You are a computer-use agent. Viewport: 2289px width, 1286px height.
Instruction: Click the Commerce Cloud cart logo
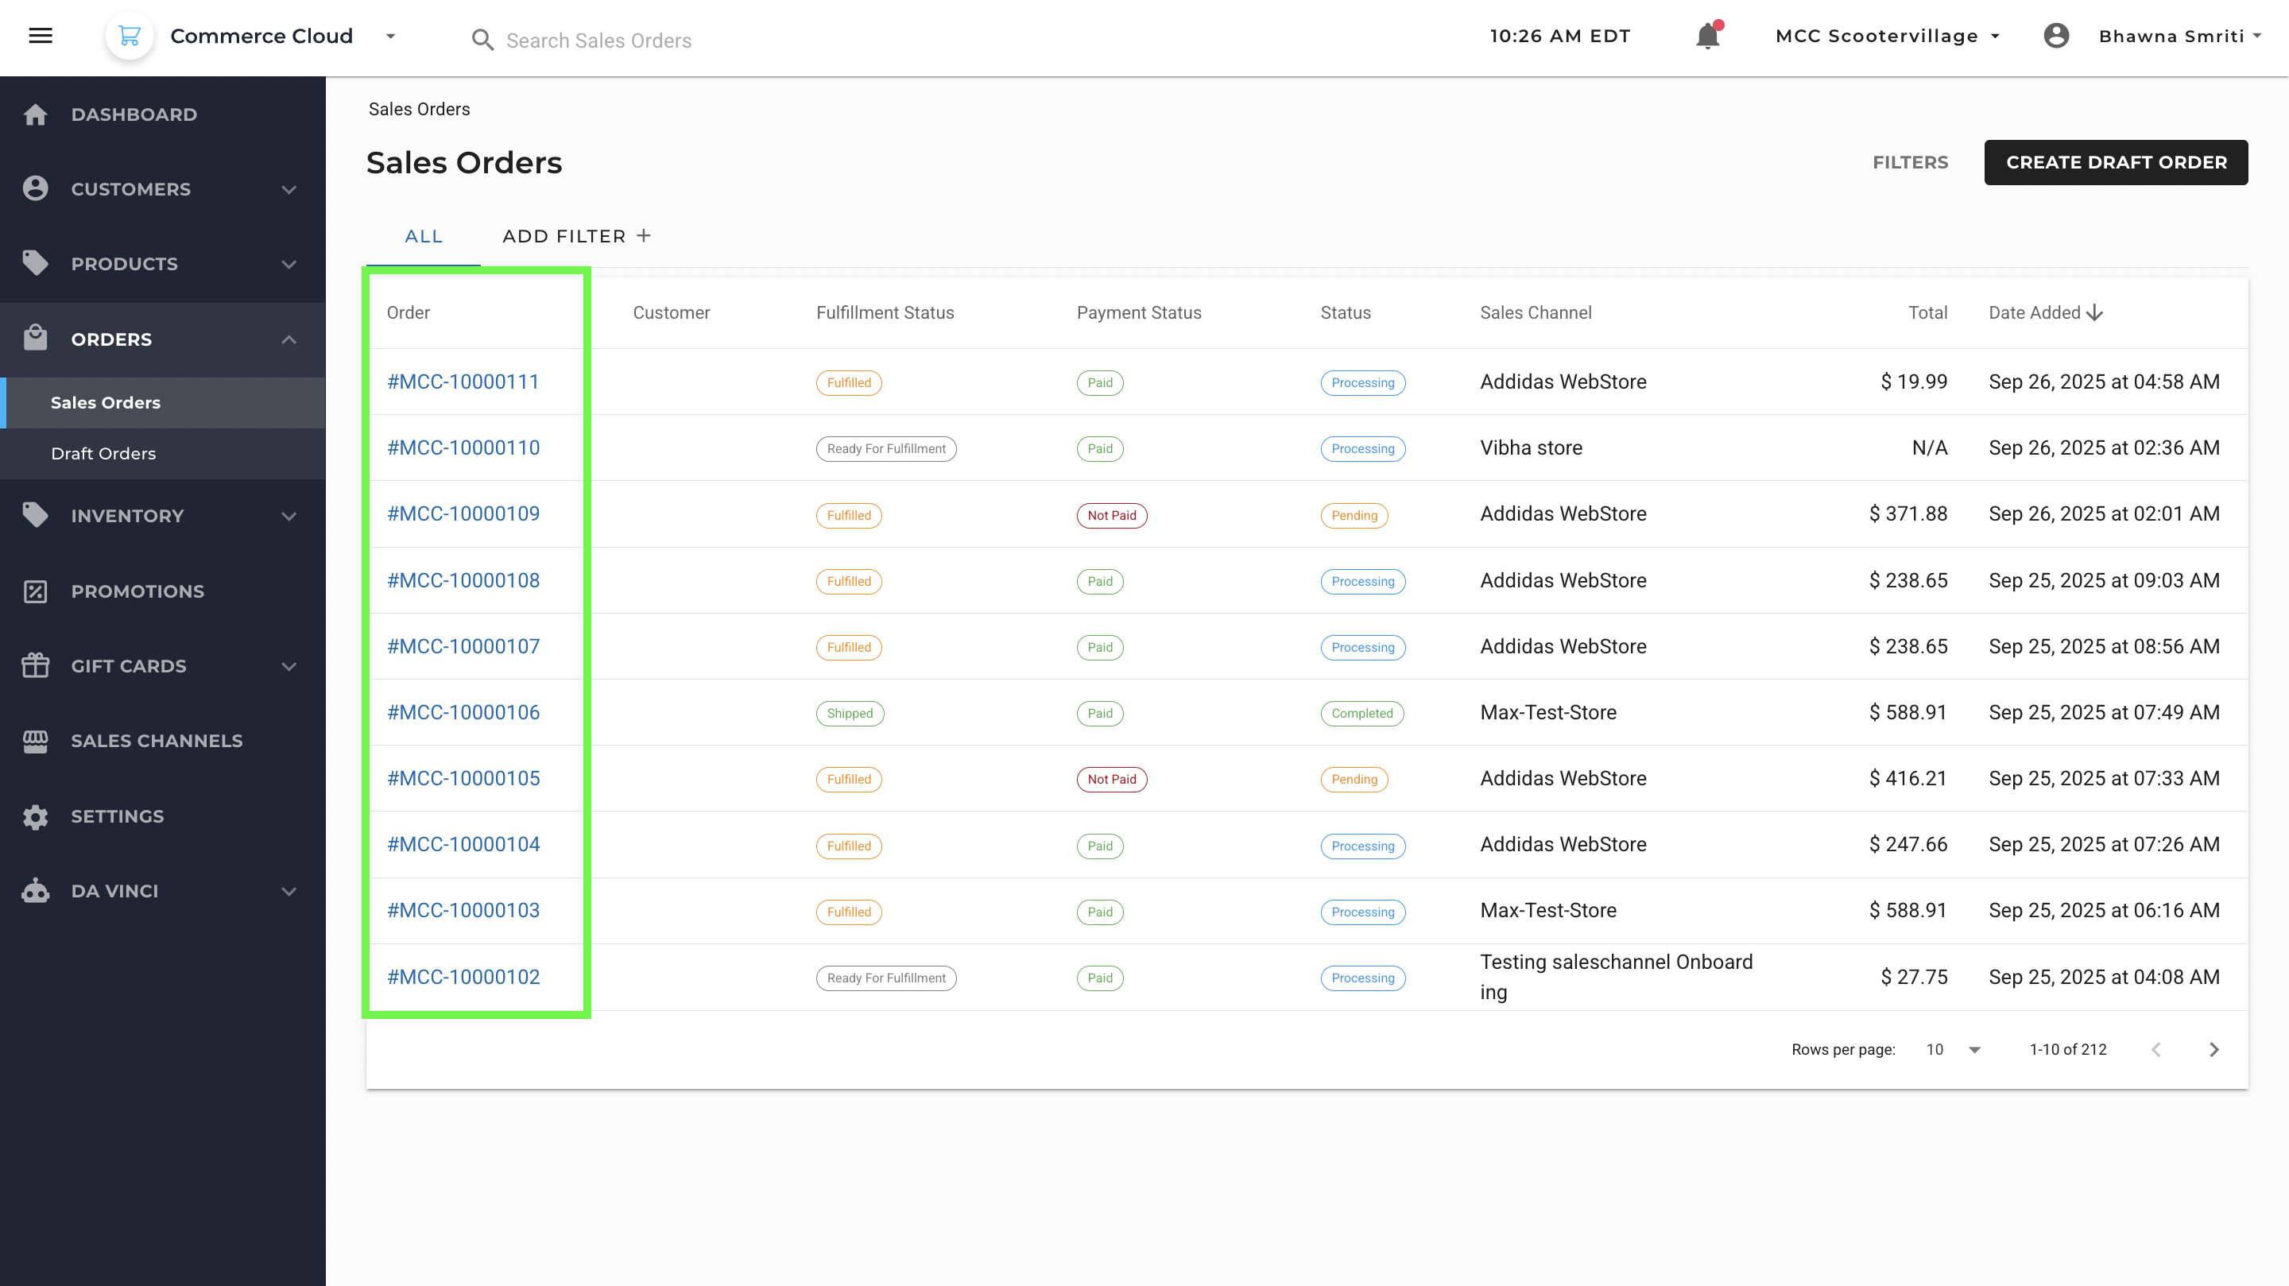pyautogui.click(x=130, y=36)
